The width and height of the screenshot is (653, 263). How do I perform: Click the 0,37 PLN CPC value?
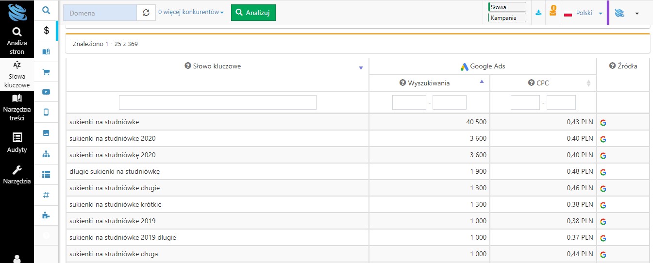tap(580, 237)
